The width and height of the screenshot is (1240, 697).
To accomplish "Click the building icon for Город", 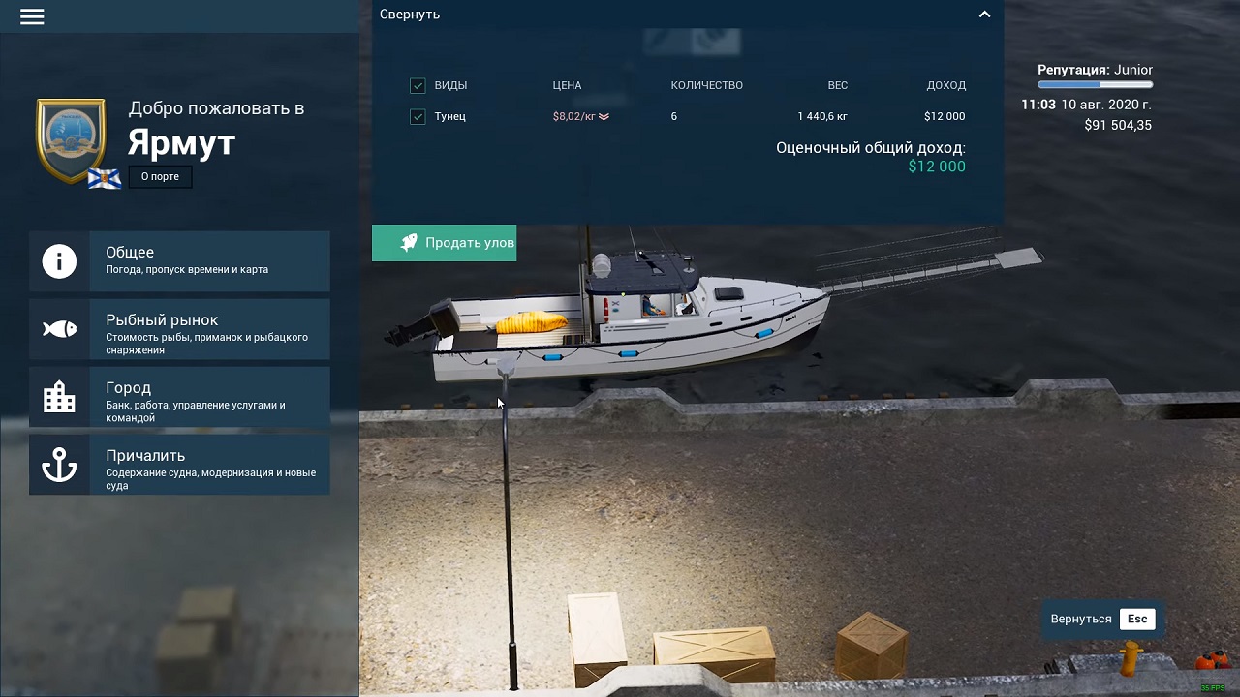I will [59, 397].
